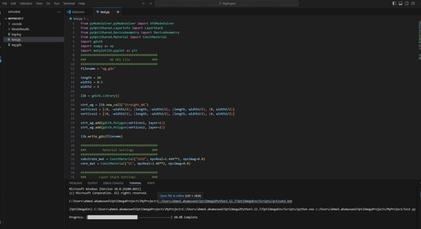Click the 'vertices1' definition line

[x=157, y=109]
